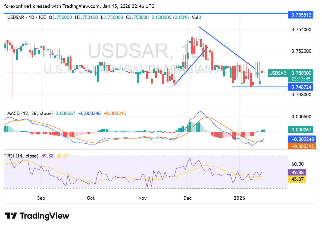Click the 3.750000 current price label
Screen dimensions: 322x228
point(301,73)
